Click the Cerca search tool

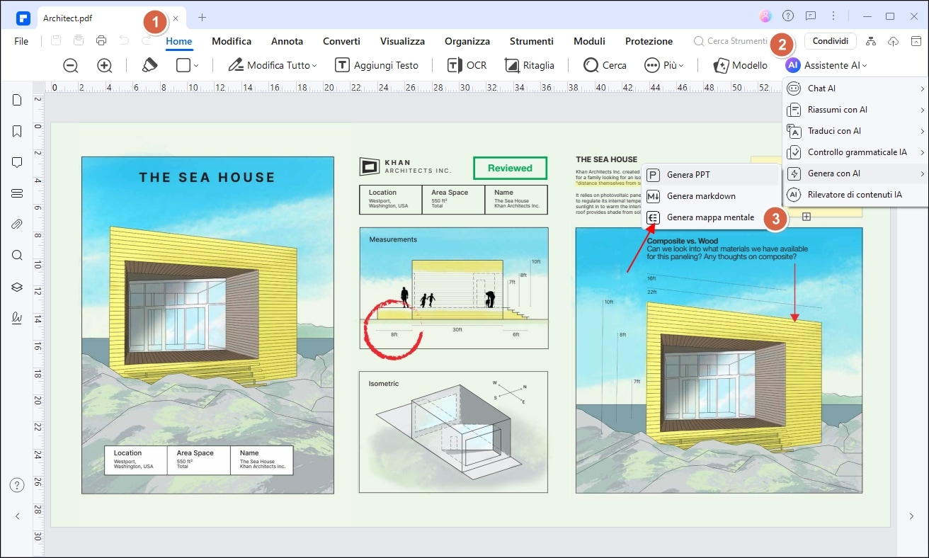coord(605,65)
